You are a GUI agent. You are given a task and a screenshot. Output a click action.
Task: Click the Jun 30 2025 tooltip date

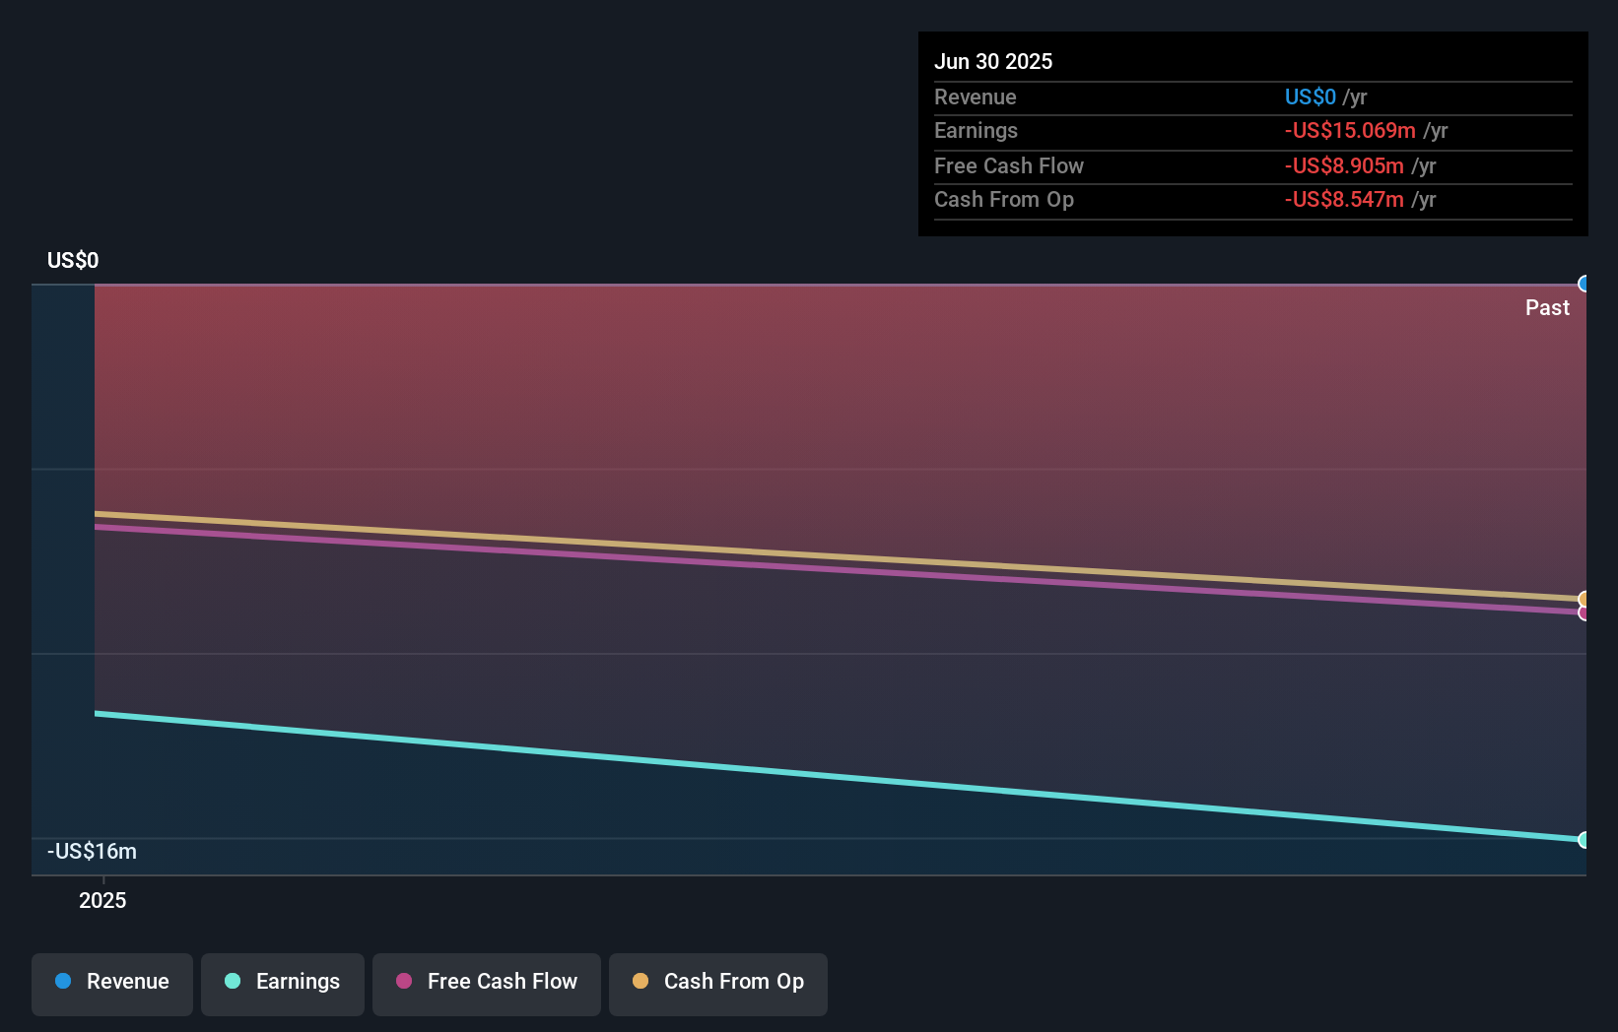[993, 61]
